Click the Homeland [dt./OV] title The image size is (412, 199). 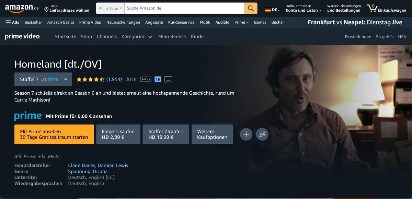pos(58,64)
